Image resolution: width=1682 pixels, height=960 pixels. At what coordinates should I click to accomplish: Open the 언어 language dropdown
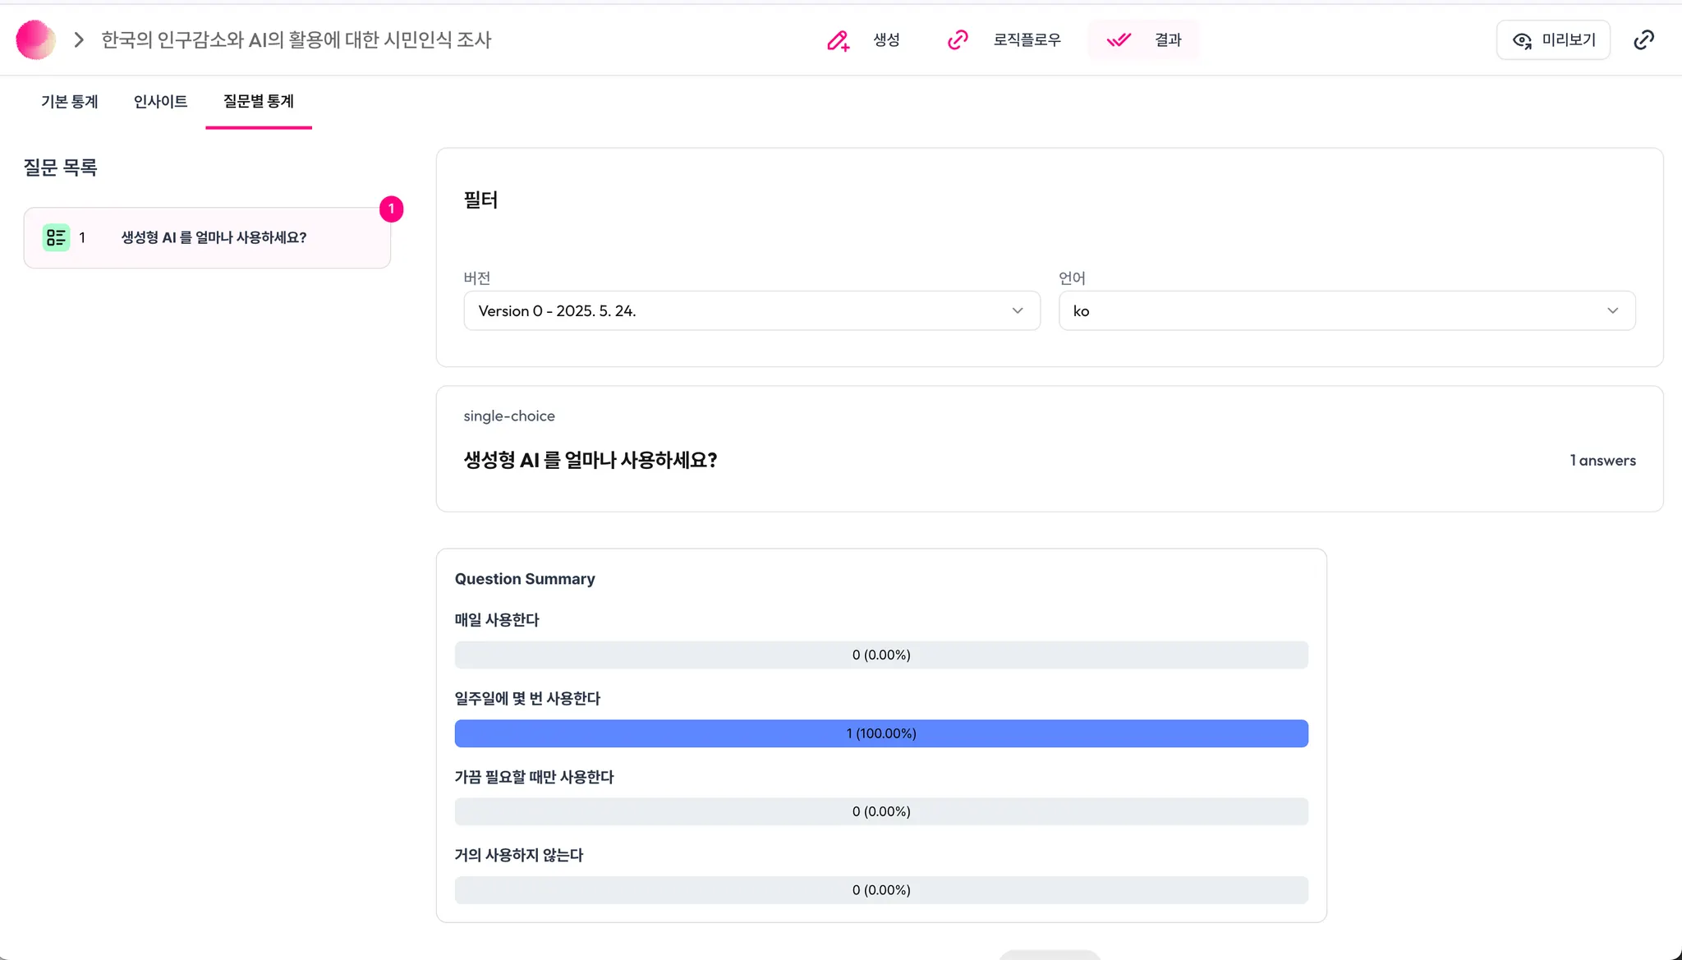tap(1346, 310)
